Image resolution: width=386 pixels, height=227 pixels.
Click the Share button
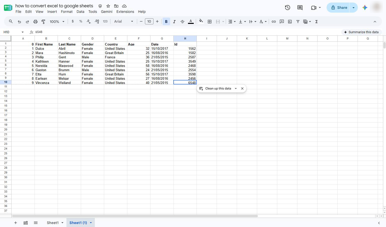339,8
